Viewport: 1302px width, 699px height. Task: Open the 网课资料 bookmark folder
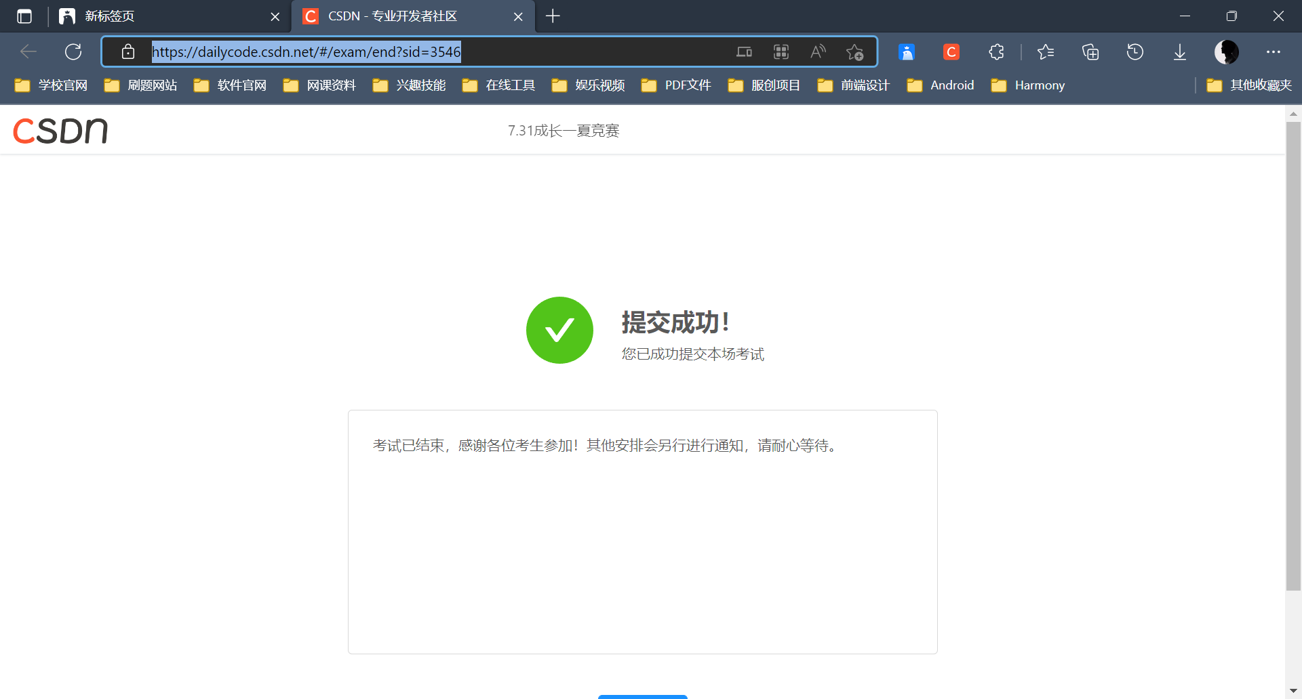pos(320,85)
